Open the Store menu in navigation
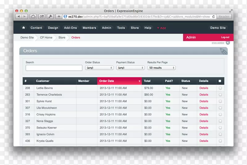Image resolution: width=247 pixels, height=165 pixels. 135,28
